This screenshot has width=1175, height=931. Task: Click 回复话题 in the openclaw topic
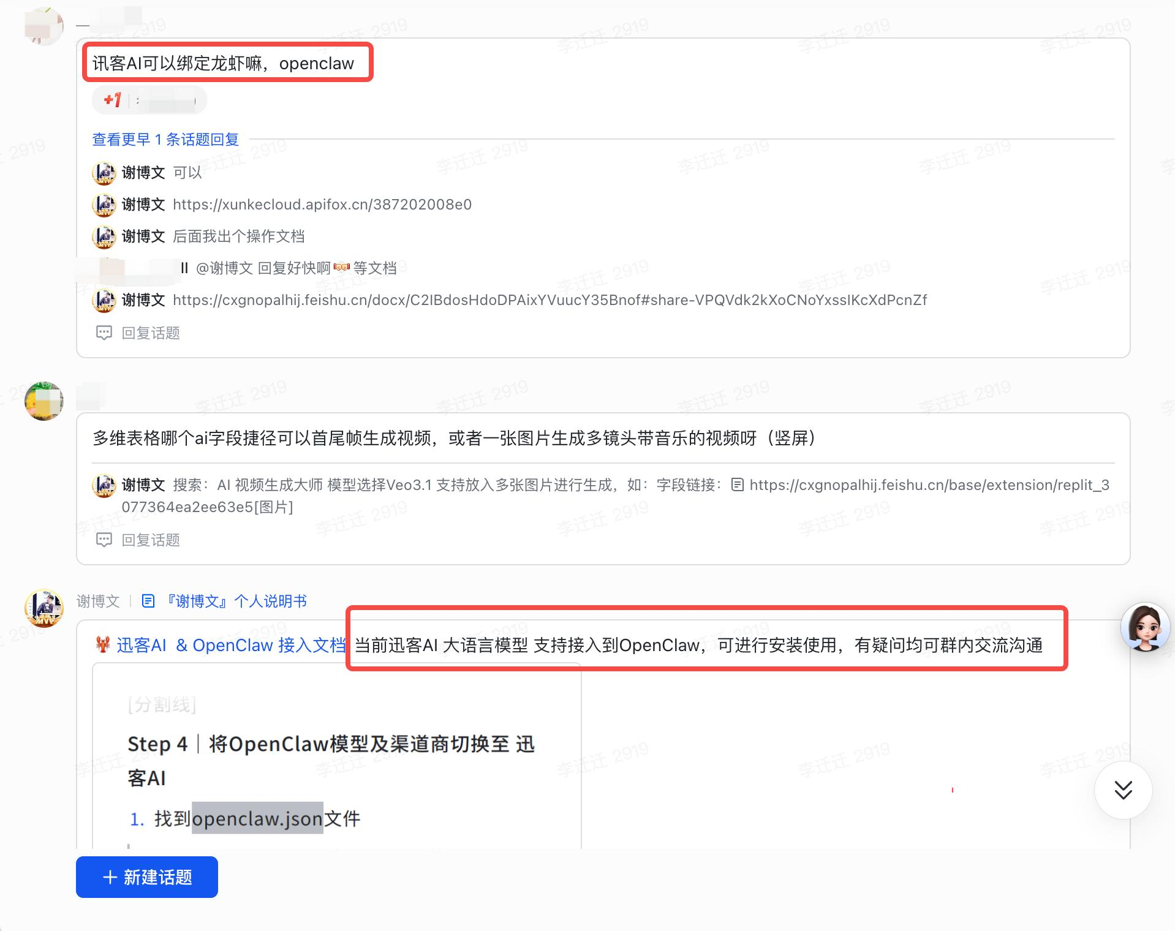151,333
